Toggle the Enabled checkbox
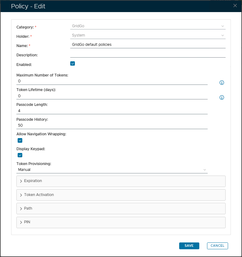Image resolution: width=242 pixels, height=257 pixels. click(x=73, y=64)
